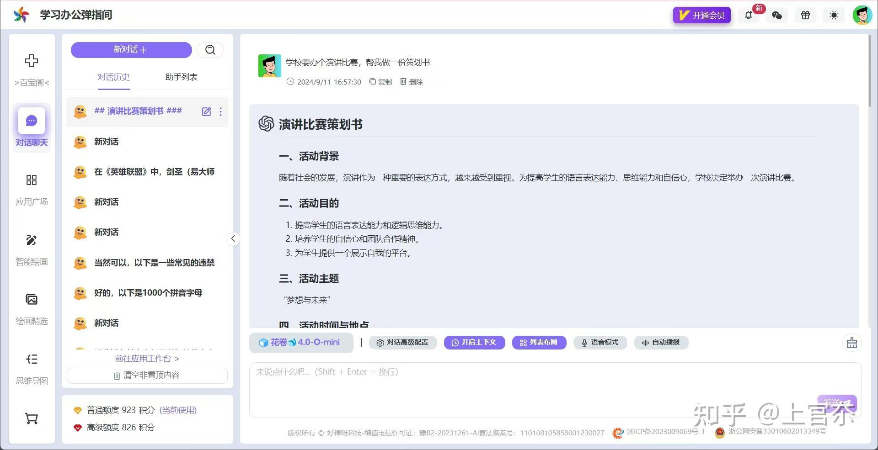The width and height of the screenshot is (878, 450).
Task: Click the user avatar in the message
Action: 270,66
